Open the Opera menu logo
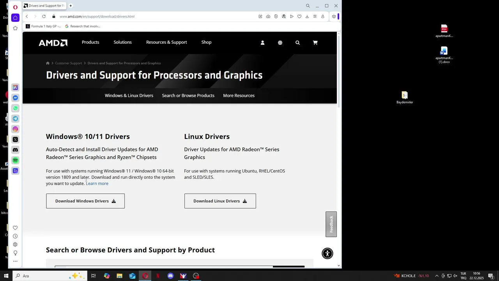The width and height of the screenshot is (499, 281). pos(15,7)
